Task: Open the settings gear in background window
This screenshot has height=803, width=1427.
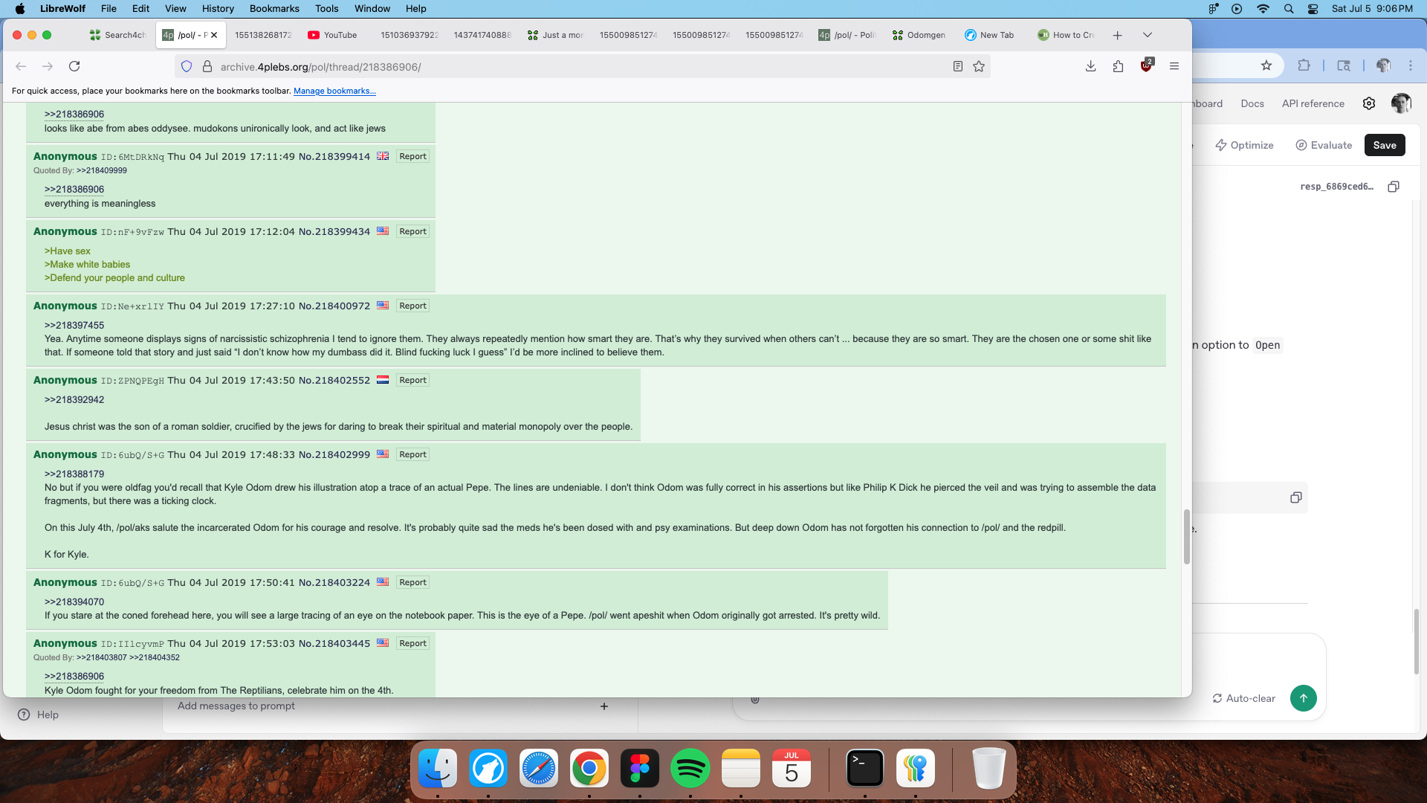Action: [1369, 103]
